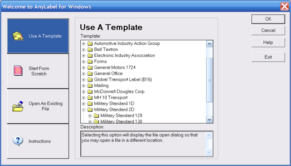The image size is (291, 166).
Task: Select the McDonnell Douglas Corp row text
Action: [119, 91]
